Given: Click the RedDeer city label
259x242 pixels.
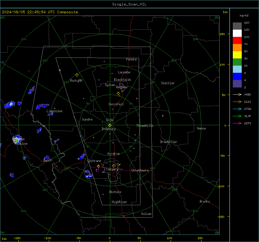Looking at the screenshot, I should [x=122, y=87].
